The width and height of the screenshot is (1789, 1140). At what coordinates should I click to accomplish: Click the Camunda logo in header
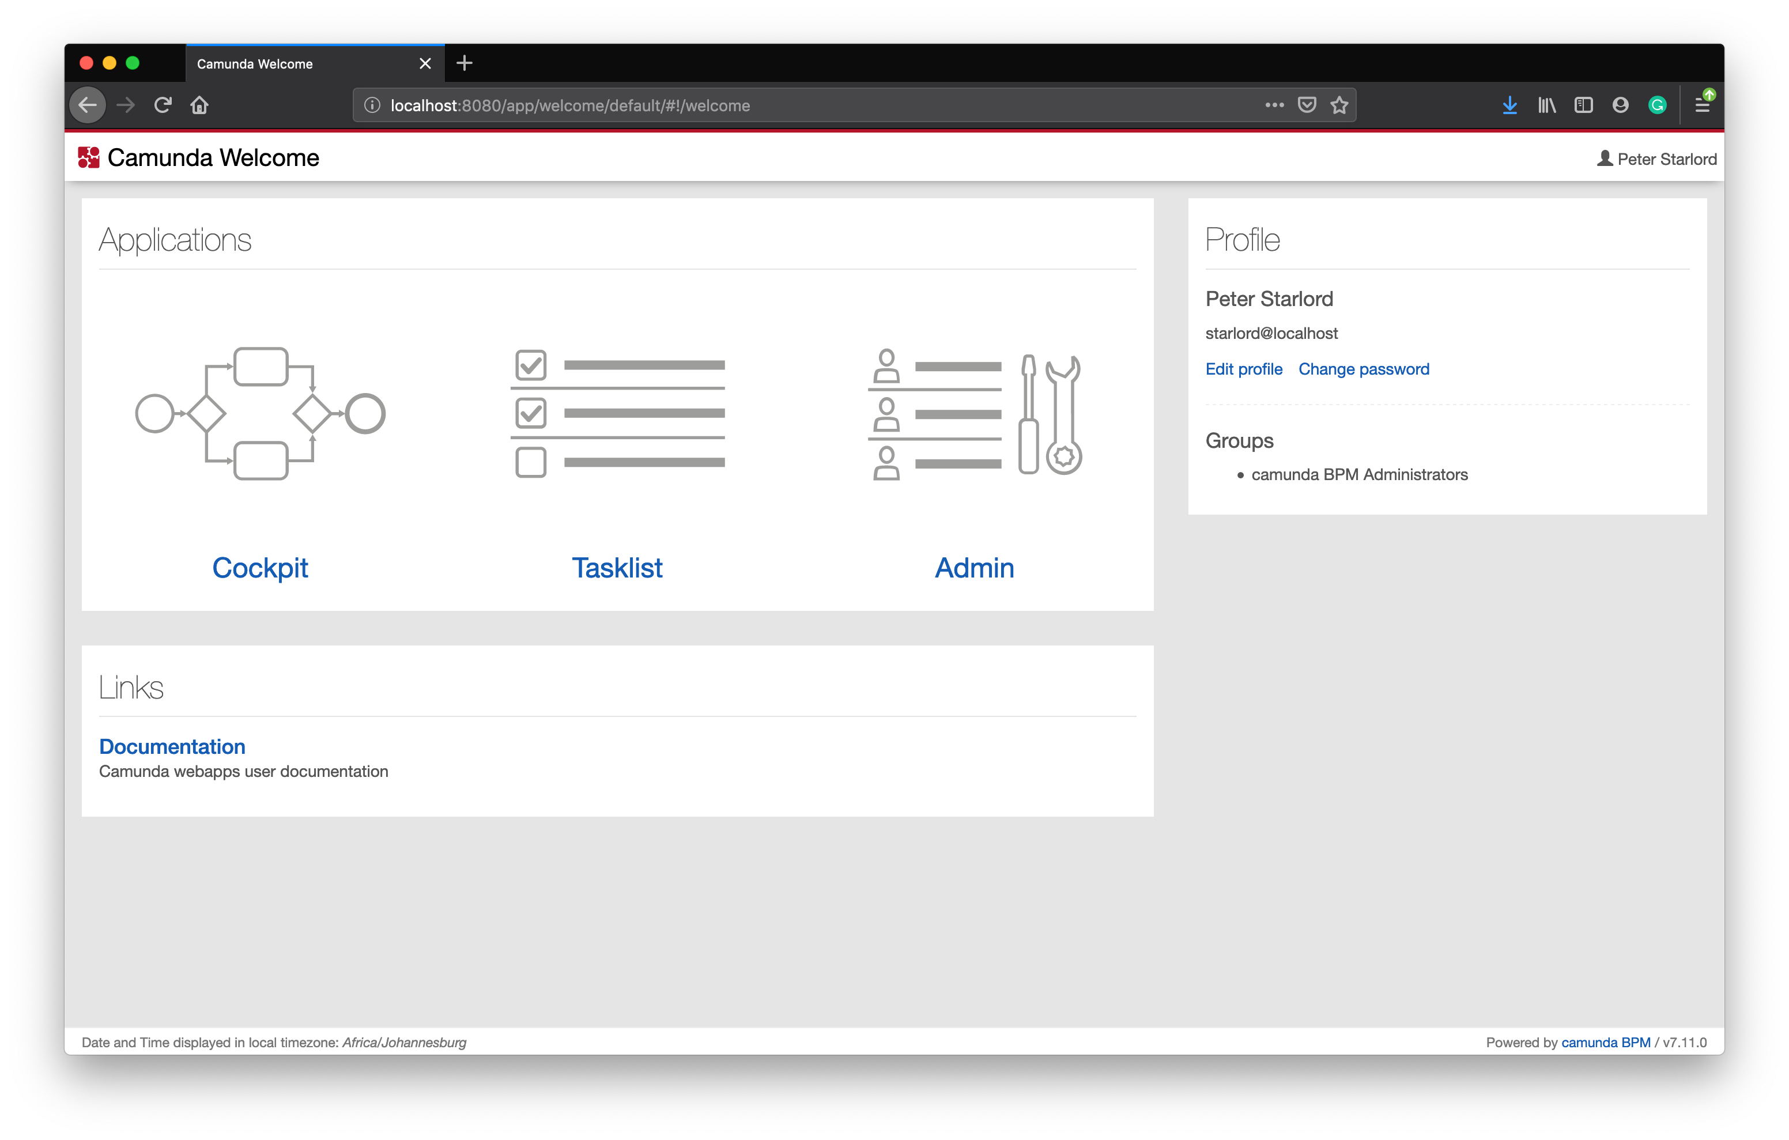pos(88,157)
